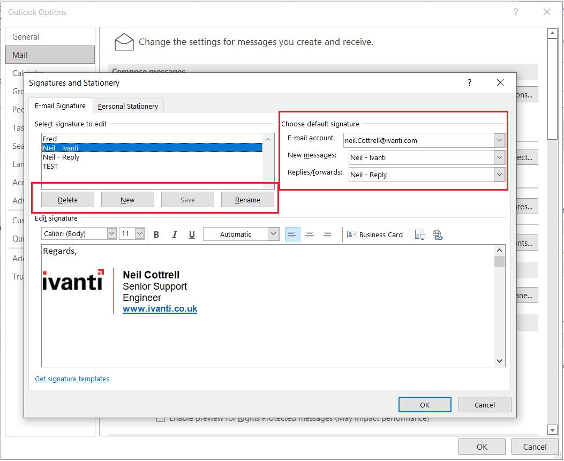Open the Replies/forwards signature dropdown
The height and width of the screenshot is (461, 564).
pos(499,174)
